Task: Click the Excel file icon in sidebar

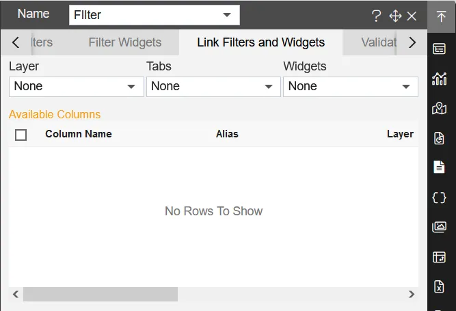Action: click(x=440, y=287)
